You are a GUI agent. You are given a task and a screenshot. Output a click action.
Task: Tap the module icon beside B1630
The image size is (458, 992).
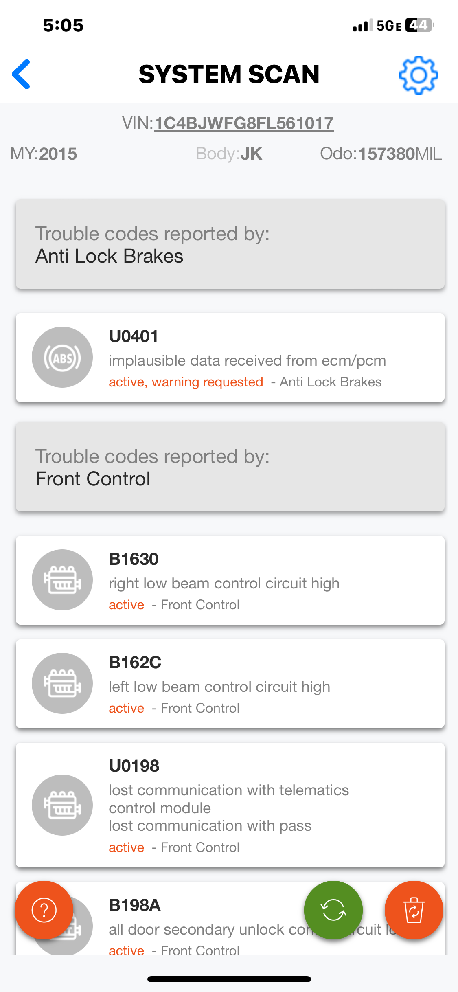pos(62,580)
